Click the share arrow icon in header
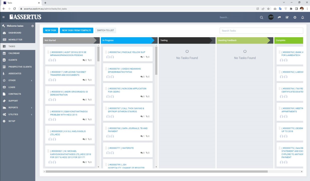 (x=279, y=17)
